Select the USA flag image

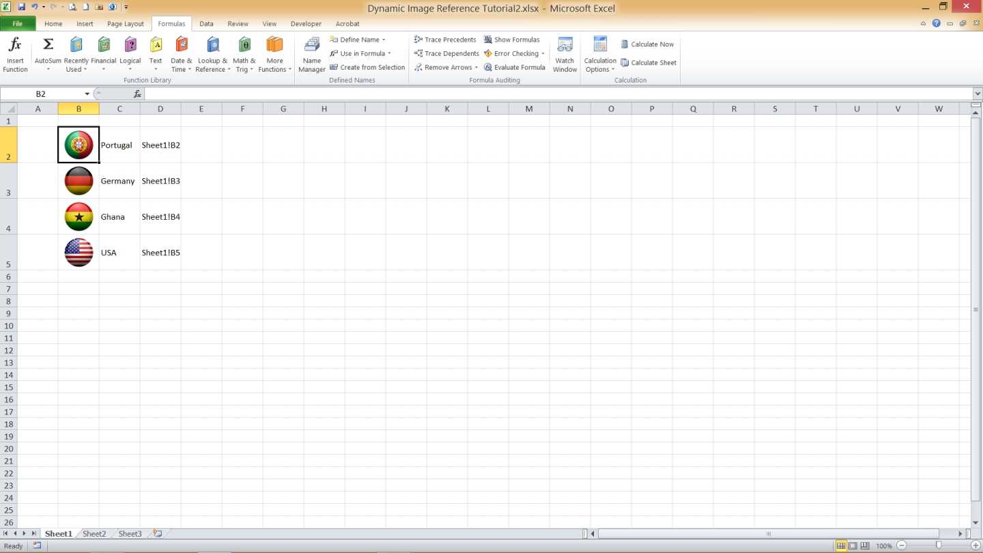pos(79,253)
